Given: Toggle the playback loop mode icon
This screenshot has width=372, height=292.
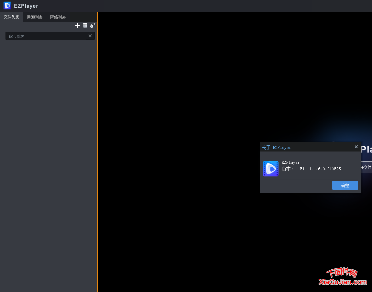Looking at the screenshot, I should [x=93, y=25].
